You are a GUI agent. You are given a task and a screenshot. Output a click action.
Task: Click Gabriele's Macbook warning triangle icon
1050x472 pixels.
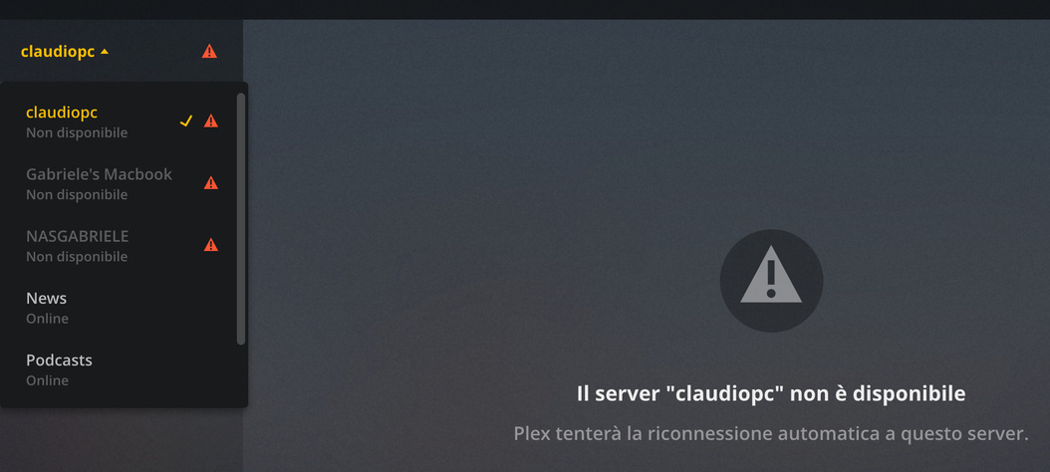[211, 183]
